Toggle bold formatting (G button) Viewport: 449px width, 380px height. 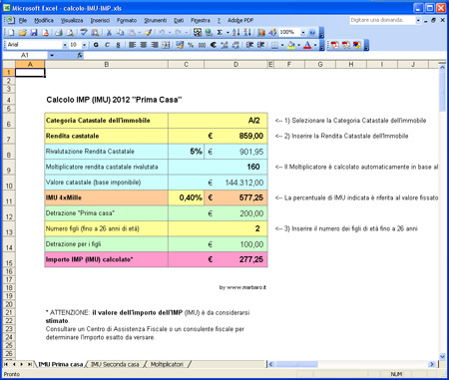click(x=96, y=45)
